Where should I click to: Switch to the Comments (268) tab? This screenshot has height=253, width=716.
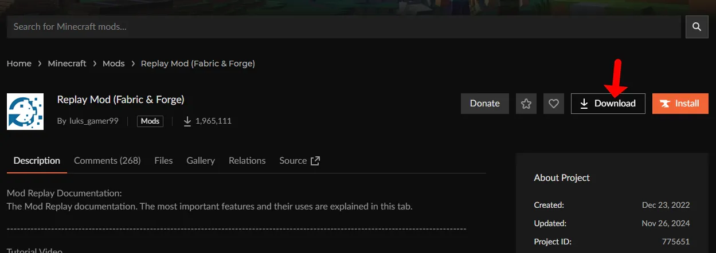pyautogui.click(x=107, y=161)
